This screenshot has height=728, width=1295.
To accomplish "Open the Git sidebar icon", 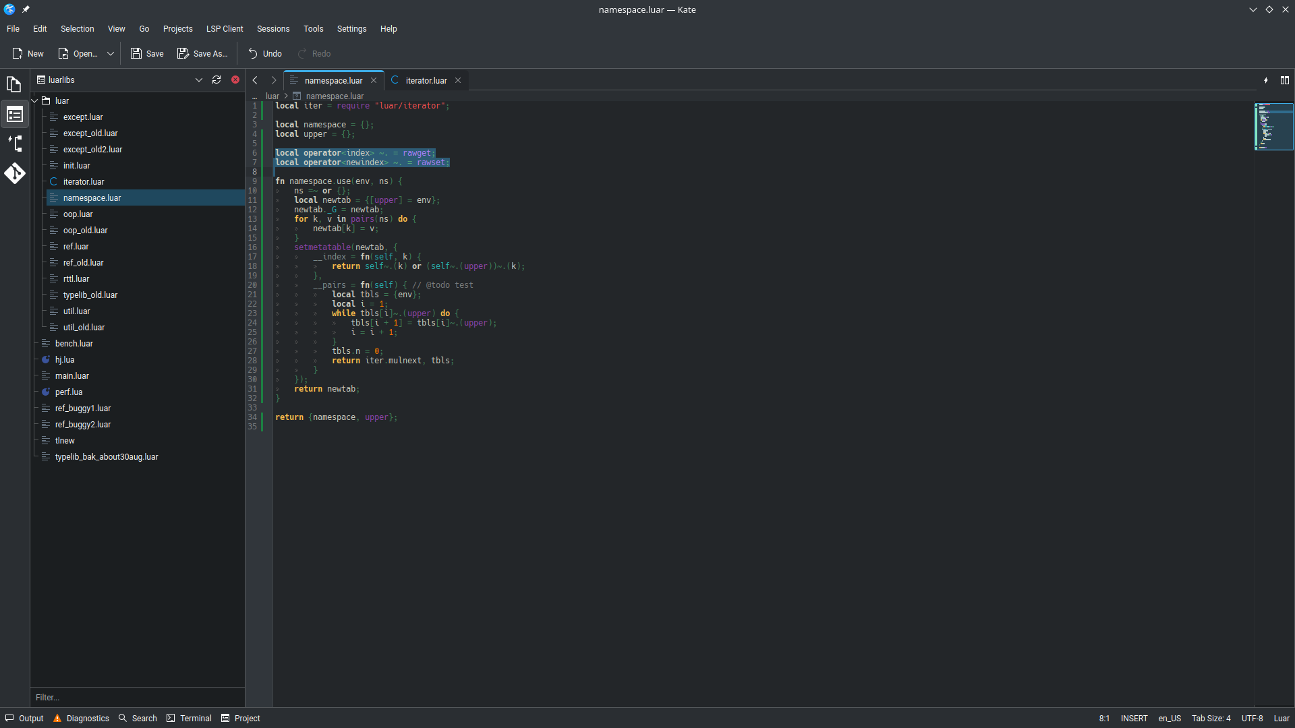I will (14, 173).
